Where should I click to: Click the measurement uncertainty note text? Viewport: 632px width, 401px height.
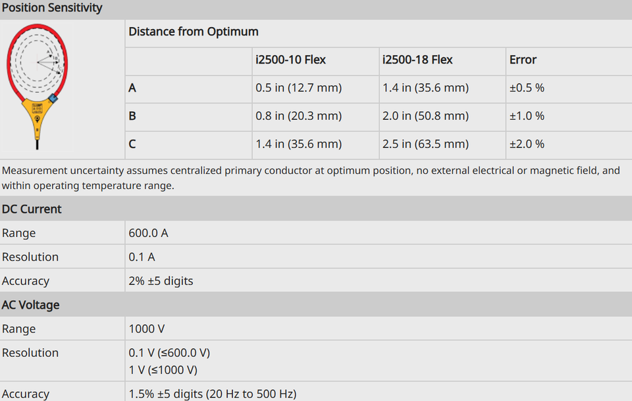click(311, 178)
